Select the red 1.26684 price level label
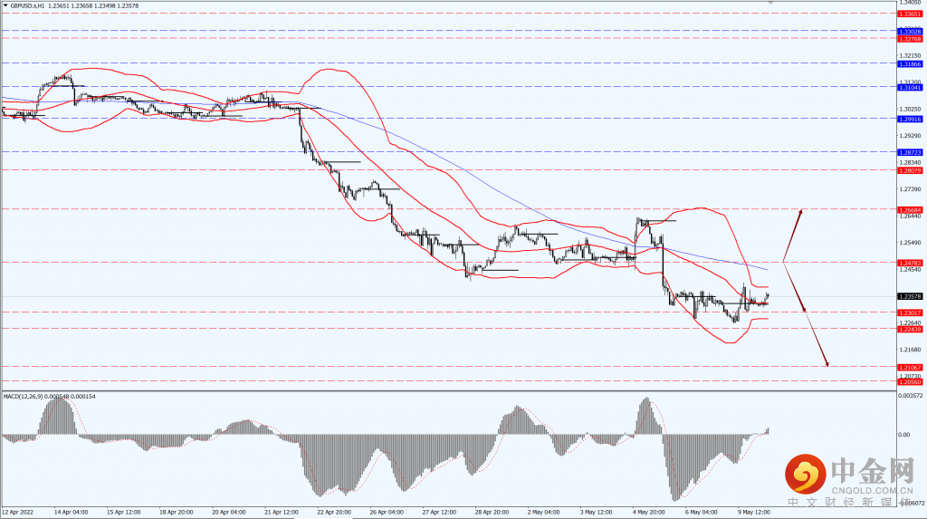Image resolution: width=927 pixels, height=519 pixels. (x=909, y=210)
